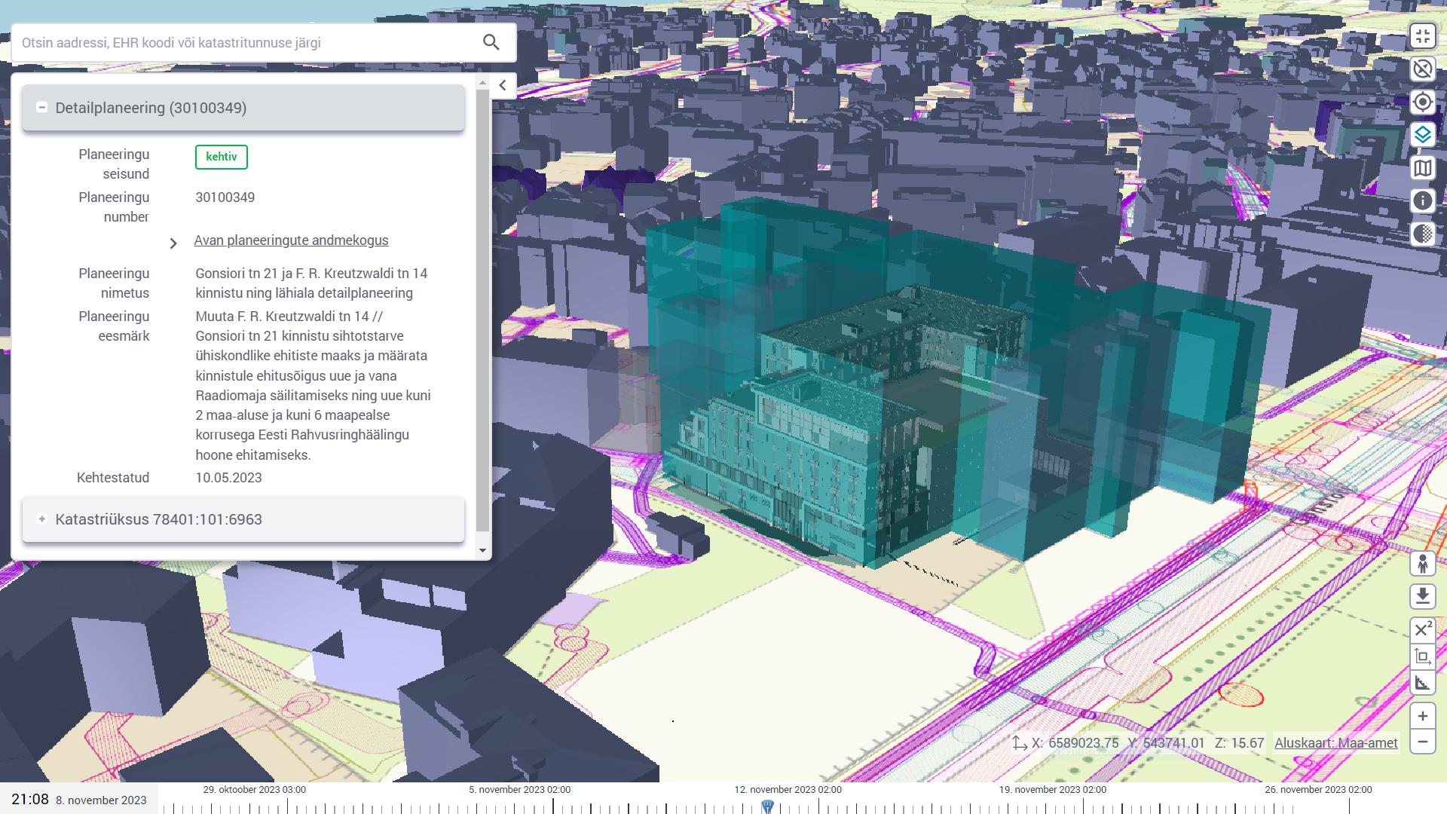The width and height of the screenshot is (1447, 814).
Task: Collapse the Detailplaneering section header
Action: pos(42,108)
